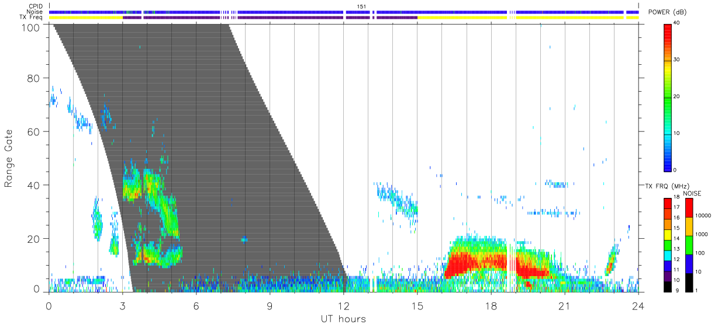This screenshot has width=718, height=331.
Task: Click the black band of the NOISE legend
Action: coord(689,283)
